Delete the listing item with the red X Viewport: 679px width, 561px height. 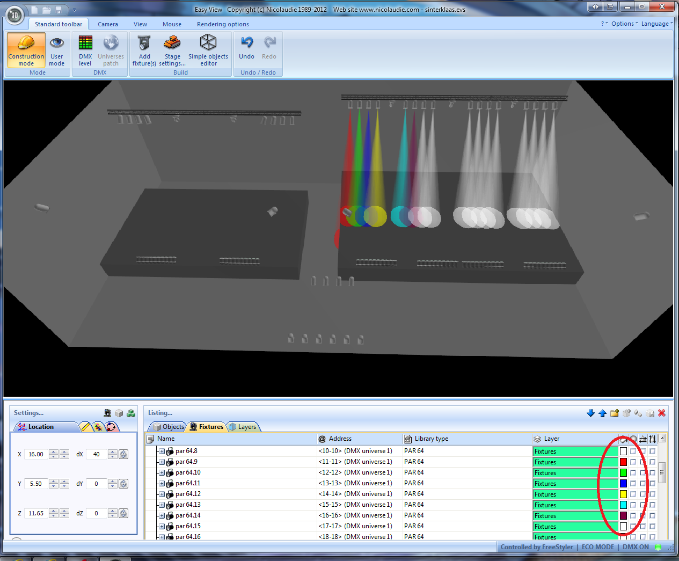[x=662, y=413]
